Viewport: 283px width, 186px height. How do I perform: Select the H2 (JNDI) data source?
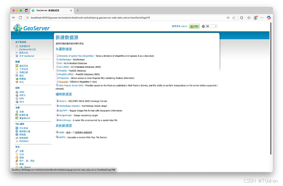pos(64,67)
